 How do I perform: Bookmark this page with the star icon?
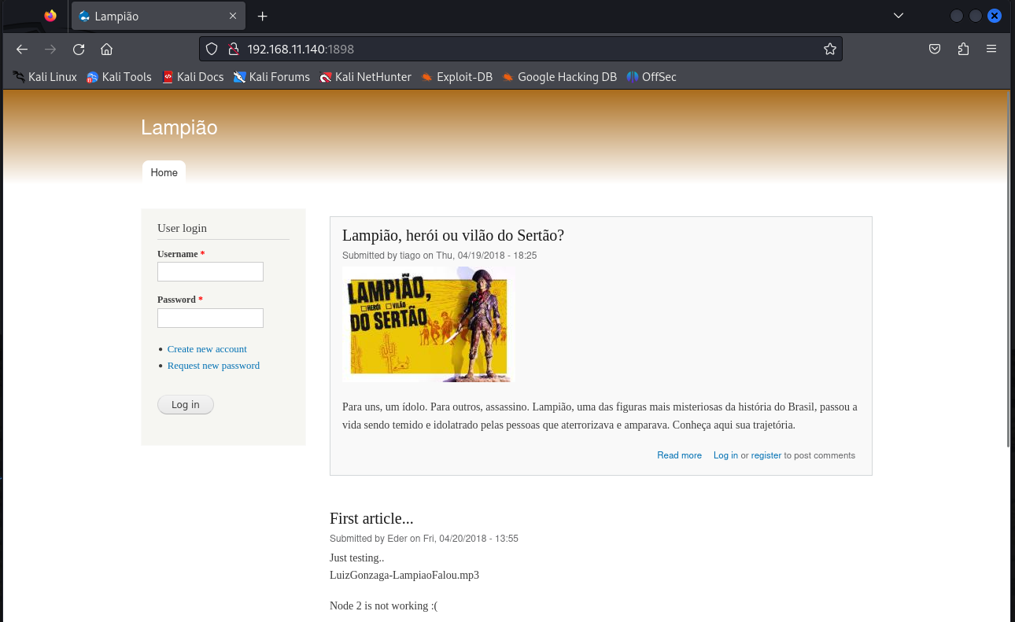829,50
